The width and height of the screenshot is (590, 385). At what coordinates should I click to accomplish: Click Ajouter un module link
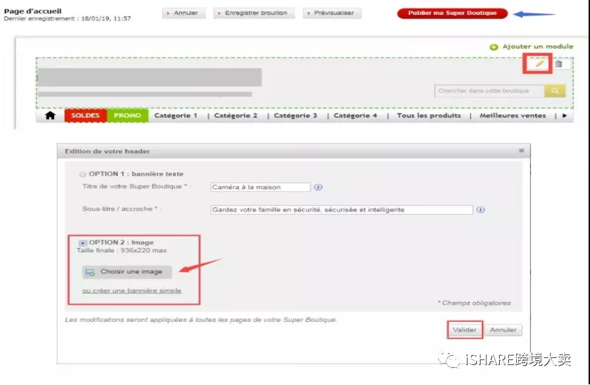point(537,46)
